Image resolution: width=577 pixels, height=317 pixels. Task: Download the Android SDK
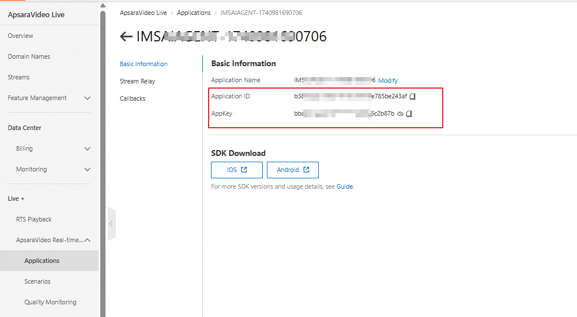(x=293, y=170)
